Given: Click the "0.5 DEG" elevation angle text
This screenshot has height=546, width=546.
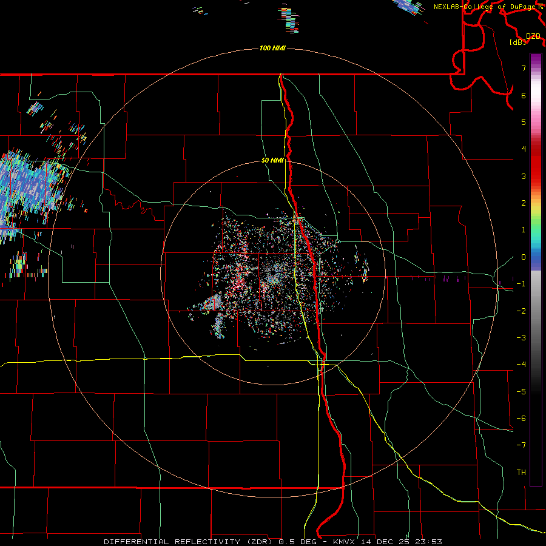Looking at the screenshot, I should tap(297, 542).
